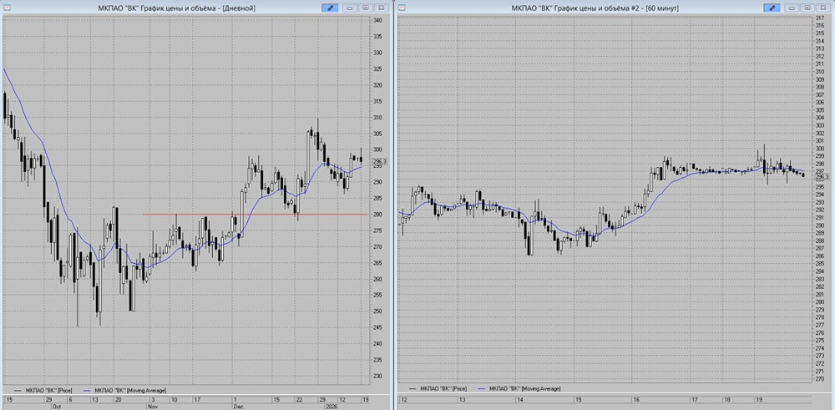Maximize the 60-minute chart window
The width and height of the screenshot is (835, 410).
(x=807, y=8)
